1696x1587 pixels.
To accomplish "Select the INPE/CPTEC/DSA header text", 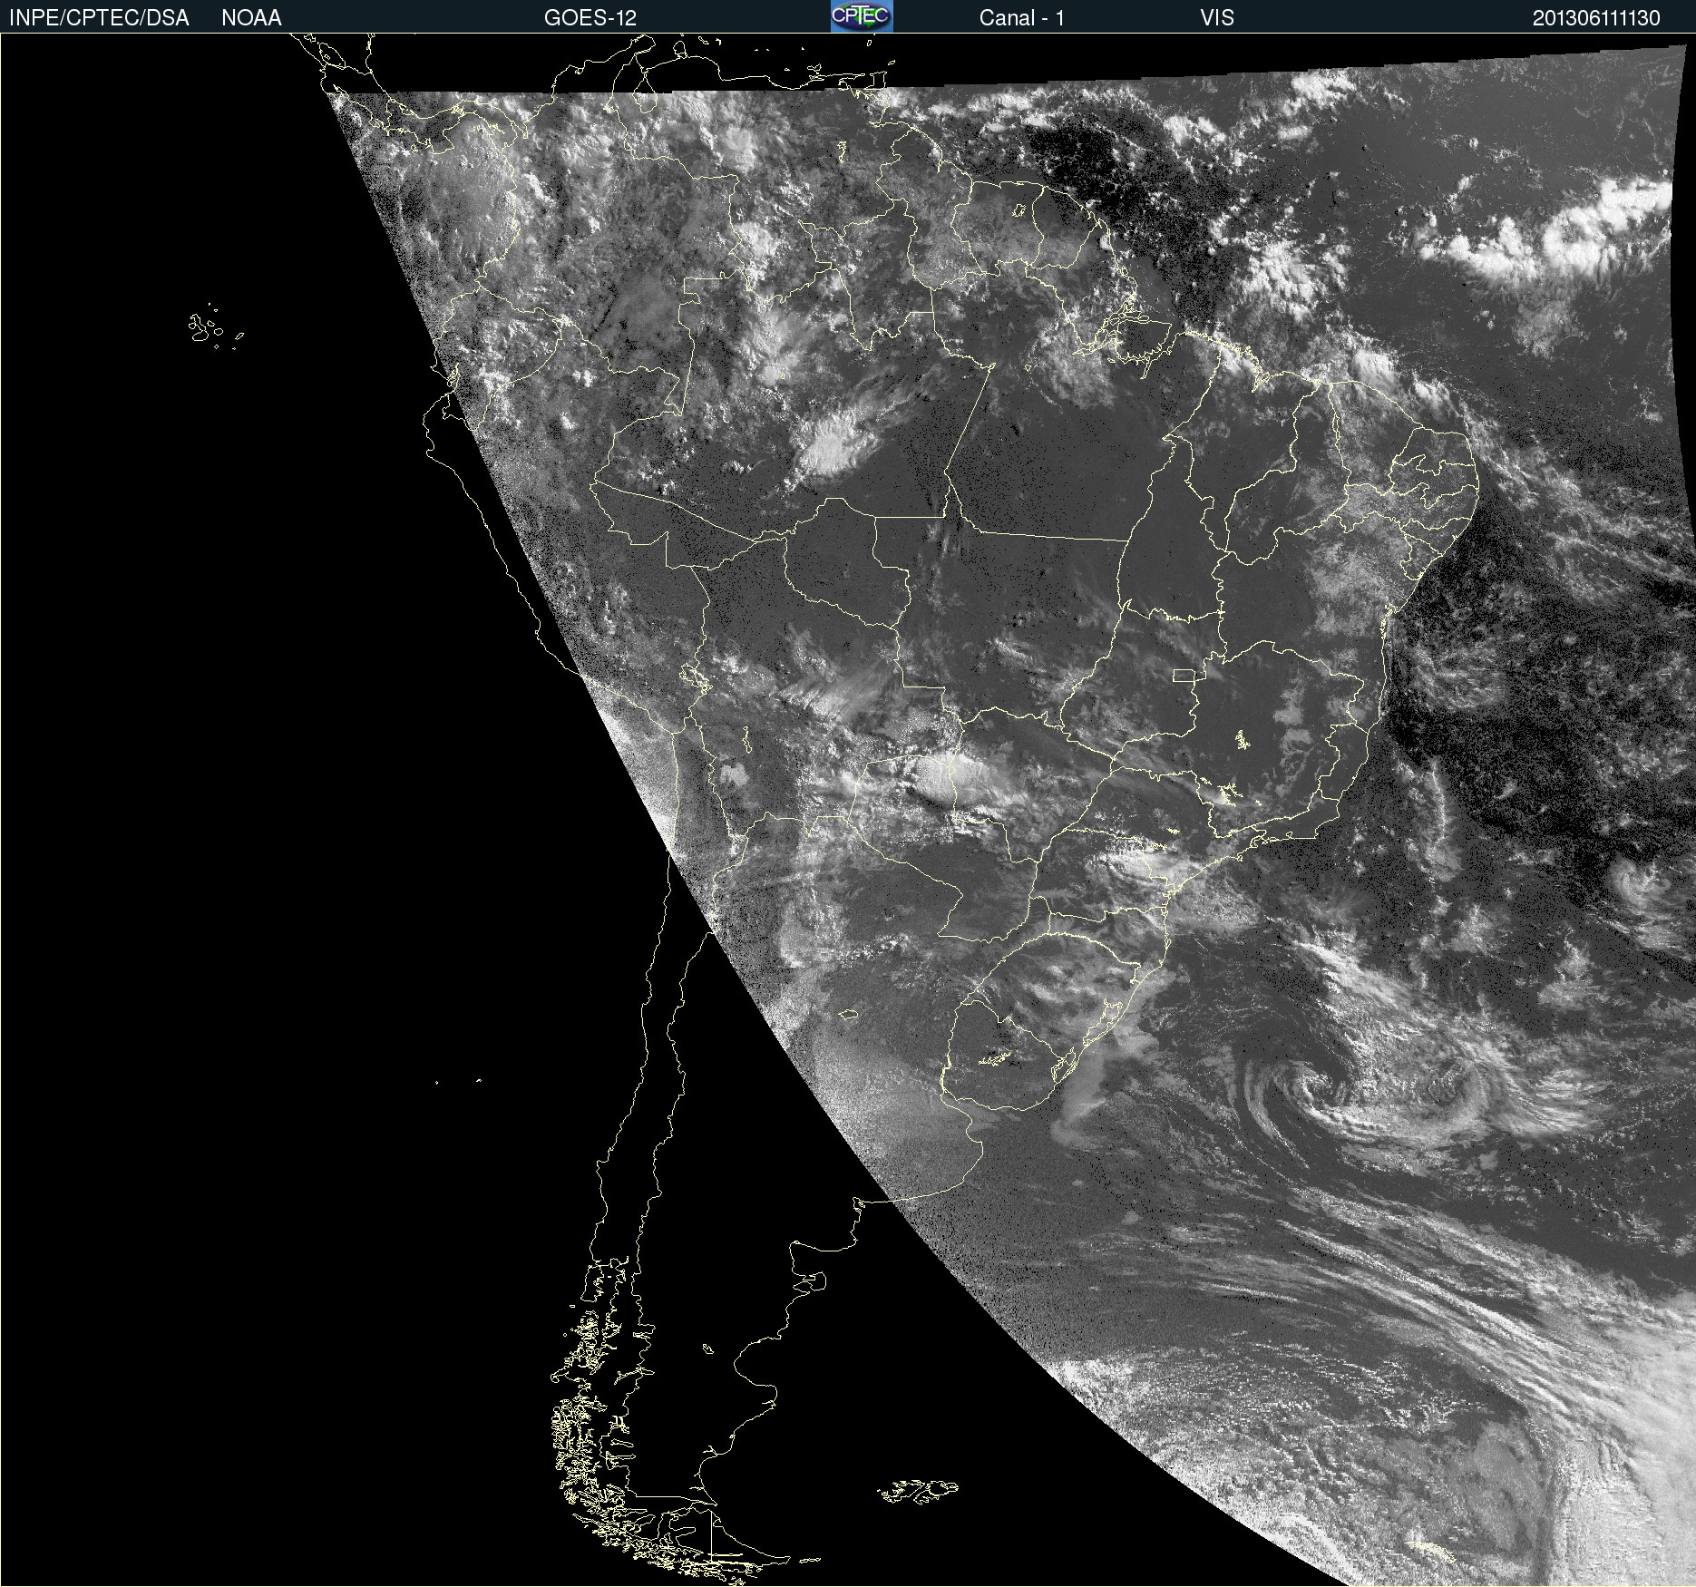I will pos(99,18).
